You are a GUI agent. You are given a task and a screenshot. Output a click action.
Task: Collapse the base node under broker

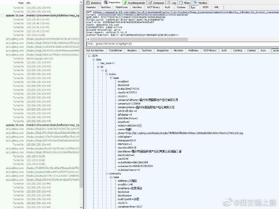tap(111, 78)
